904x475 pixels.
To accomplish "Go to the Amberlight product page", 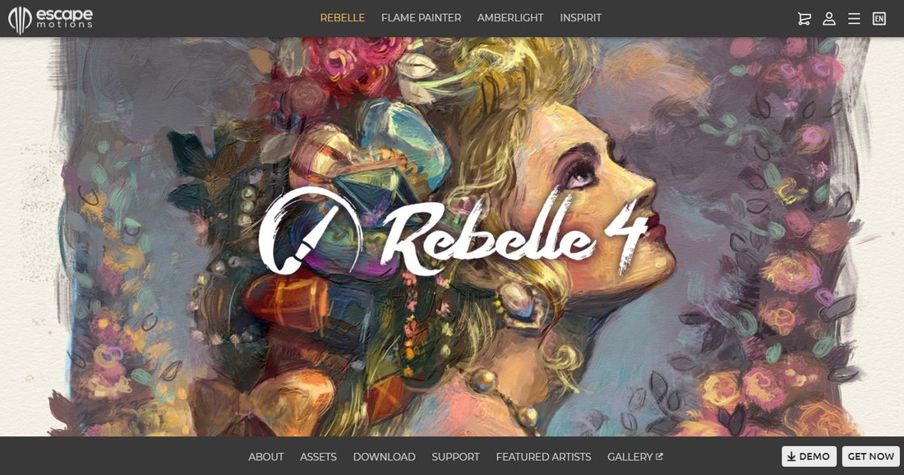I will [x=510, y=18].
